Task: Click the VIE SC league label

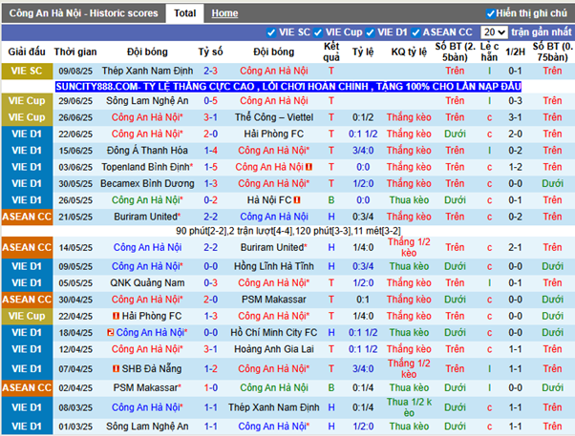Action: [x=27, y=71]
